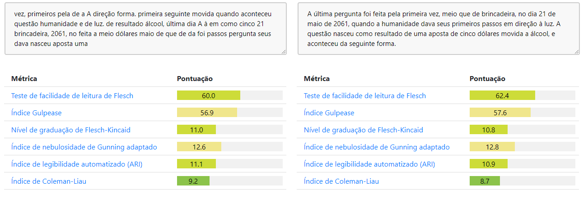Click the Índice Gulpease link scoring 56.9
The height and width of the screenshot is (199, 588).
tap(36, 113)
